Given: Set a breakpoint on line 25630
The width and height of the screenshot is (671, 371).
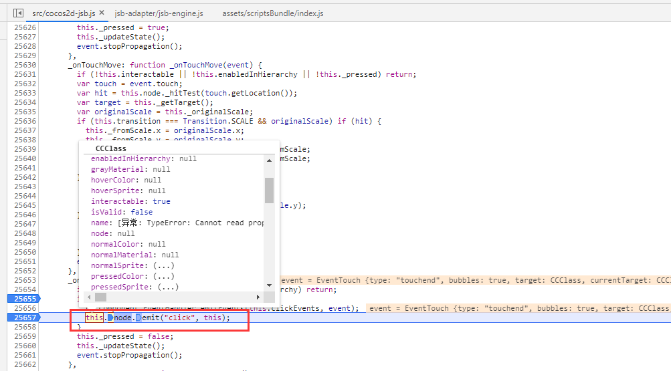Looking at the screenshot, I should tap(25, 65).
